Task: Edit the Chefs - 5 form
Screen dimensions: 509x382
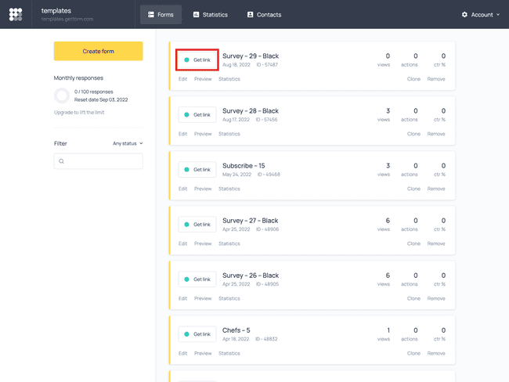Action: pos(182,353)
